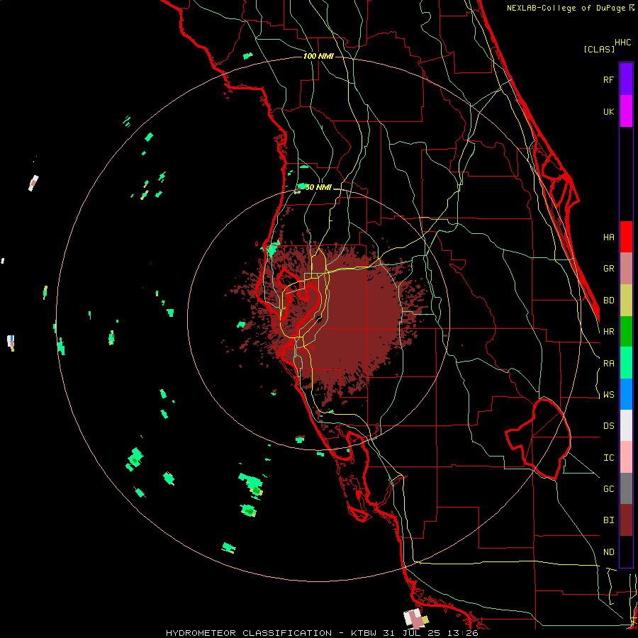The image size is (638, 638).
Task: Select the GC gray legend swatch
Action: pyautogui.click(x=626, y=488)
